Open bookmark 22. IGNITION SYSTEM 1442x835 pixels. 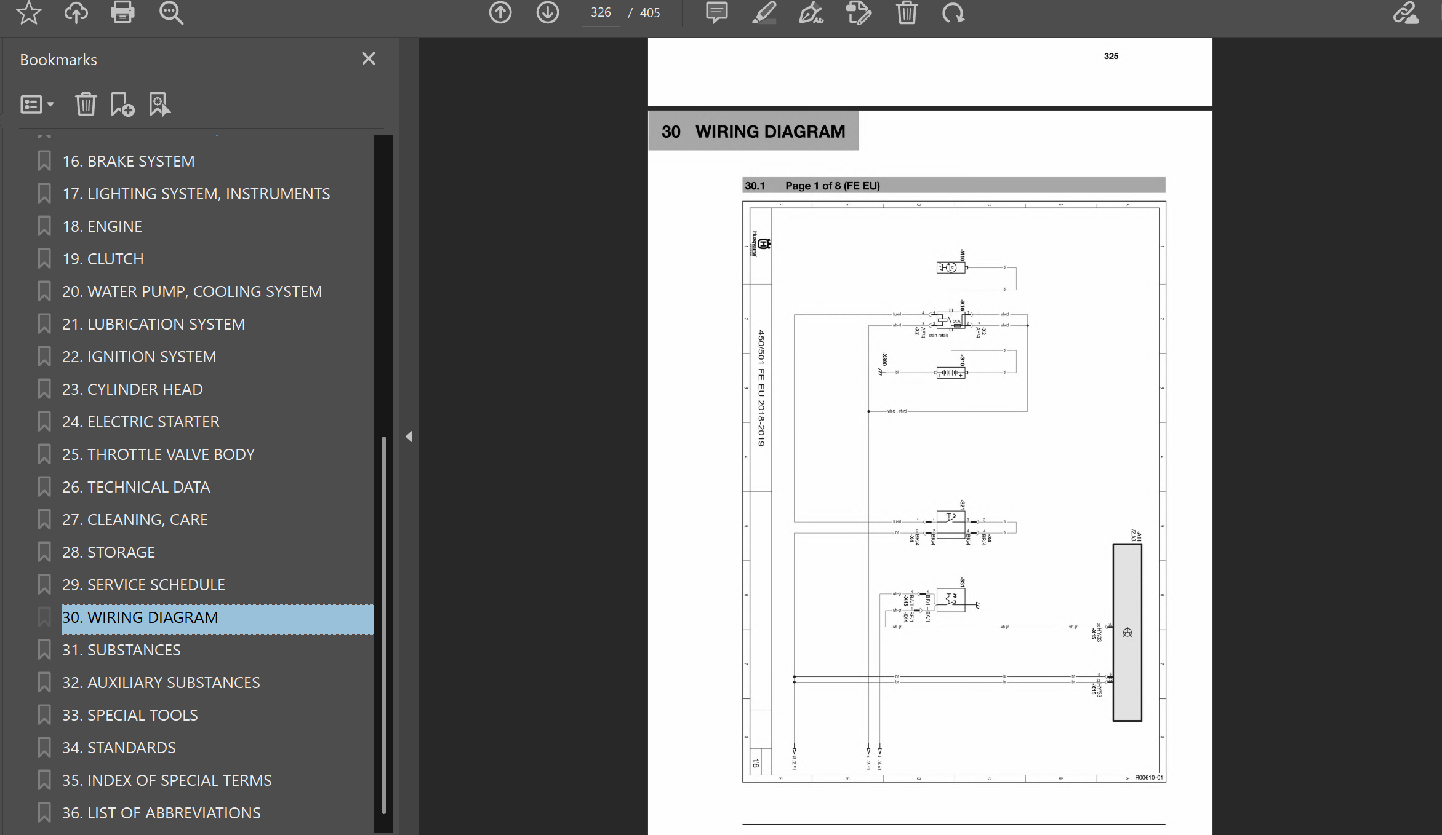[139, 357]
